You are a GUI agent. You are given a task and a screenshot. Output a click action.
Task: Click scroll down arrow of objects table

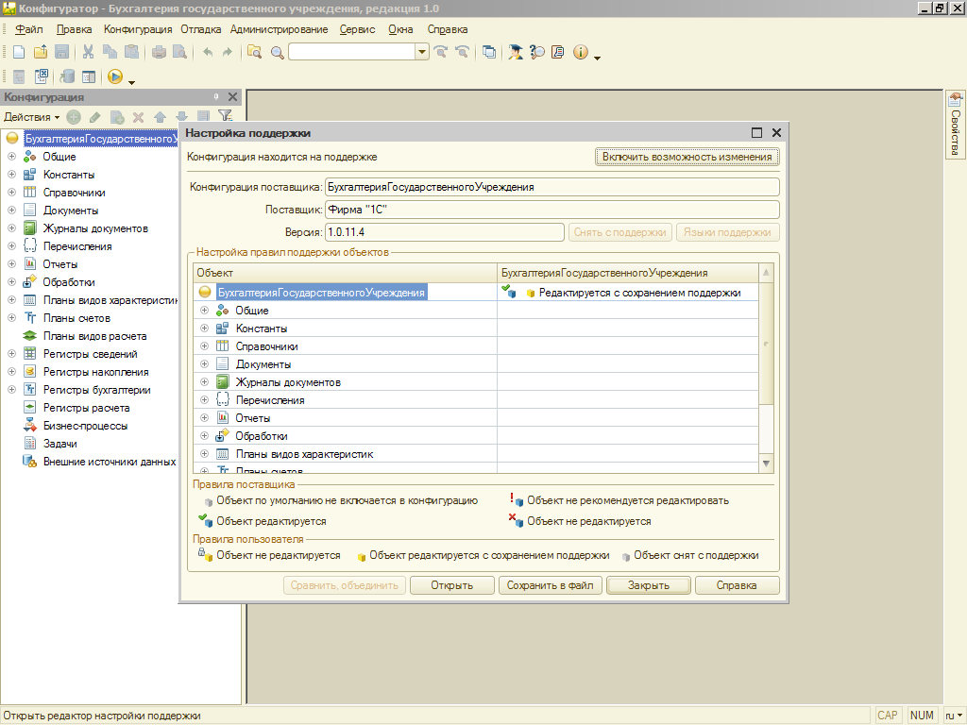766,463
